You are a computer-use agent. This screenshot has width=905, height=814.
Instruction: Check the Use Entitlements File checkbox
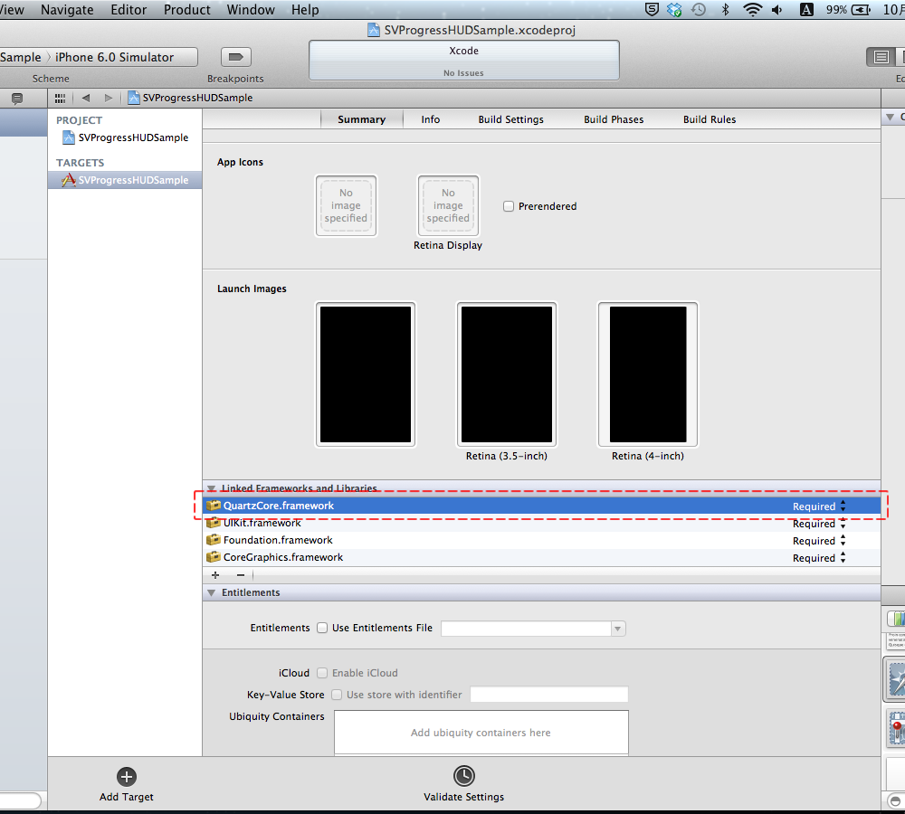322,628
